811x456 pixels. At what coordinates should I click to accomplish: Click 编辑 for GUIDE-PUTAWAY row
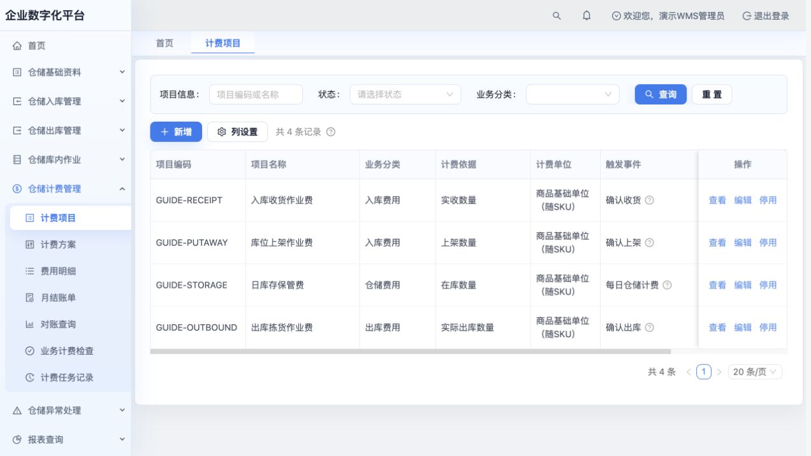click(x=743, y=243)
